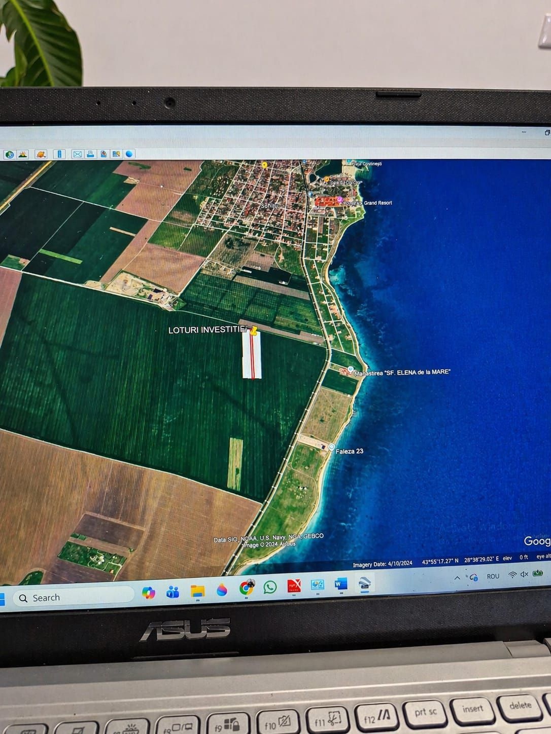Click the LOTURI INVESTITIE yellow pushpin
Screen dimensions: 551x734
pyautogui.click(x=253, y=331)
